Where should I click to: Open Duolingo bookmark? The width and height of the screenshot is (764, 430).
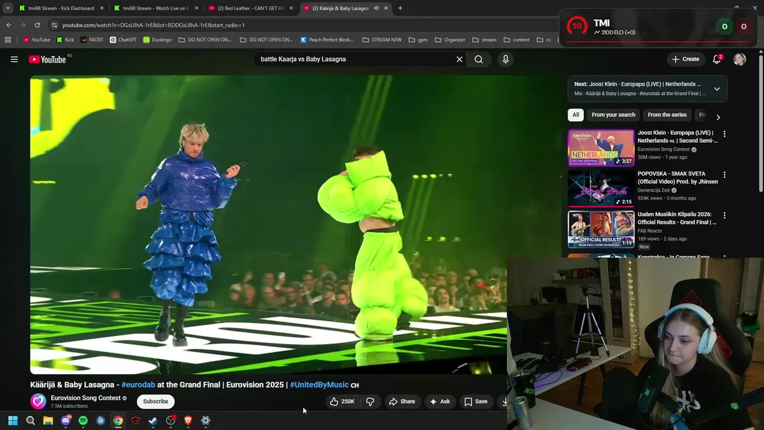click(x=157, y=40)
